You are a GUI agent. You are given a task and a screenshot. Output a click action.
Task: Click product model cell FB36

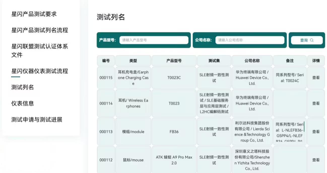pyautogui.click(x=174, y=132)
